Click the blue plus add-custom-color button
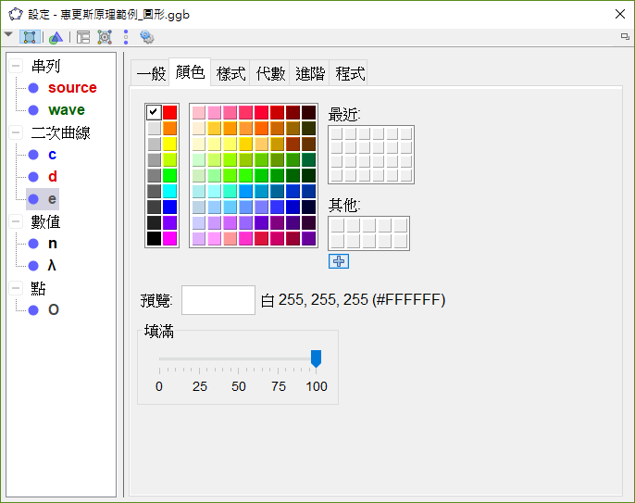This screenshot has height=503, width=635. (x=339, y=261)
